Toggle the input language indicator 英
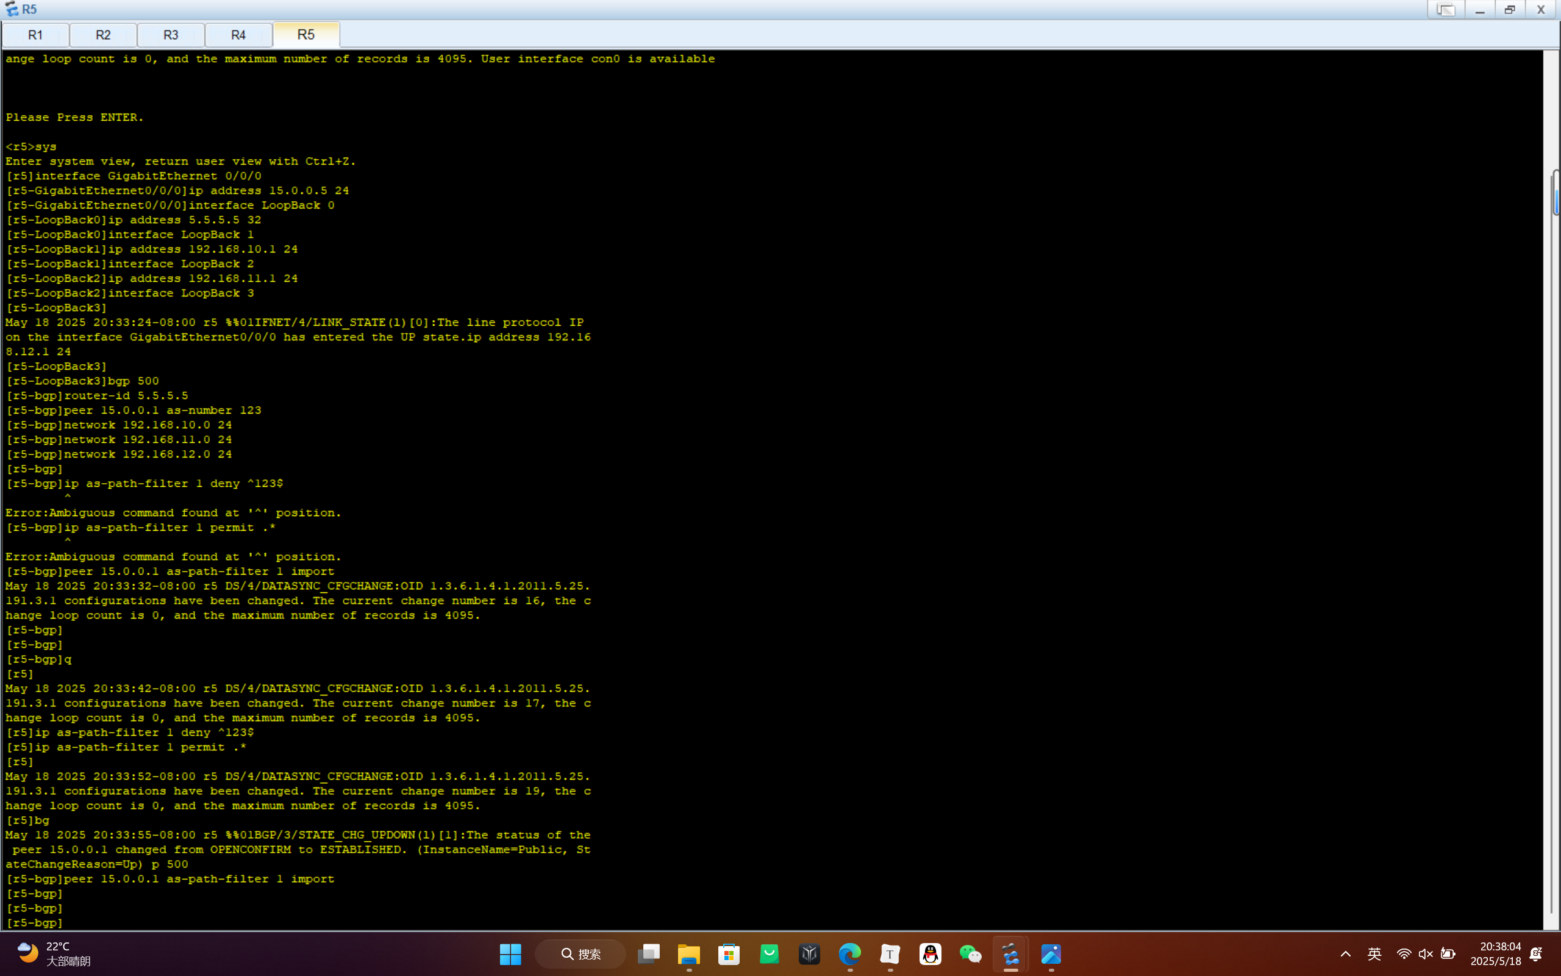This screenshot has height=976, width=1561. 1374,953
